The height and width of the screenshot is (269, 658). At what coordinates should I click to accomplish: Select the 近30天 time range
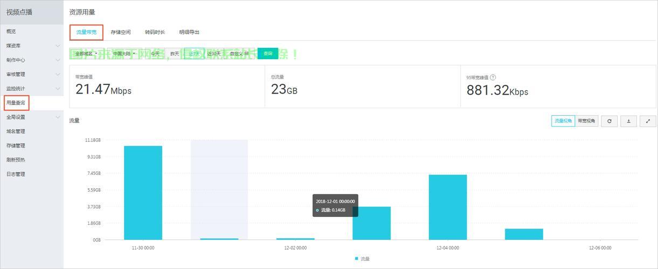tap(214, 54)
